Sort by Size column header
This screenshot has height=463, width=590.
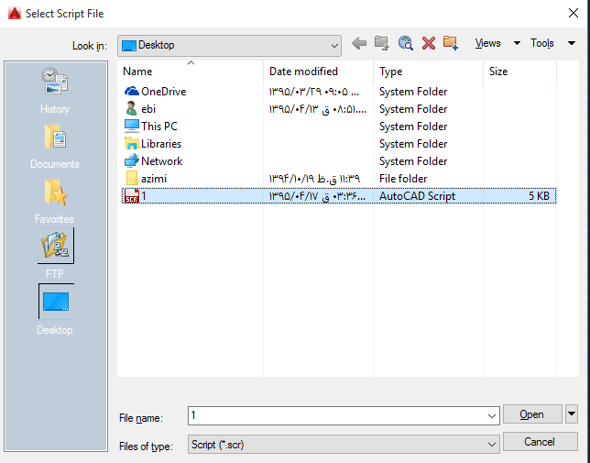pos(519,72)
